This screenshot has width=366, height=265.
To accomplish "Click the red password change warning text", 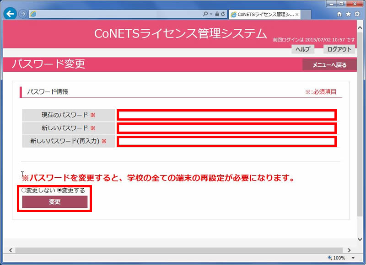I will point(158,178).
